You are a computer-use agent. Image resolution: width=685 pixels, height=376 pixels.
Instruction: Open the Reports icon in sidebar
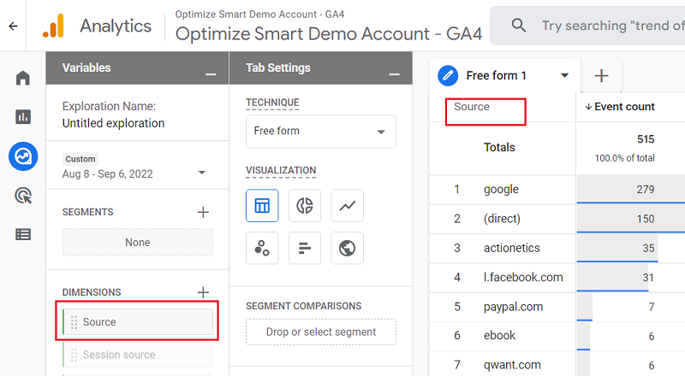(23, 116)
